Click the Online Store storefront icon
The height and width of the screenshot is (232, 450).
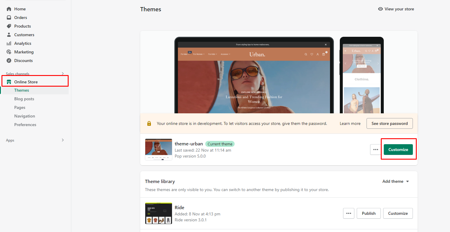click(x=9, y=82)
